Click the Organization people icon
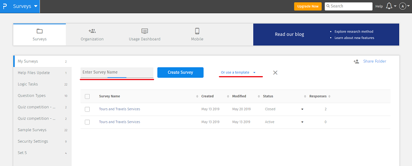This screenshot has height=166, width=412. tap(92, 31)
